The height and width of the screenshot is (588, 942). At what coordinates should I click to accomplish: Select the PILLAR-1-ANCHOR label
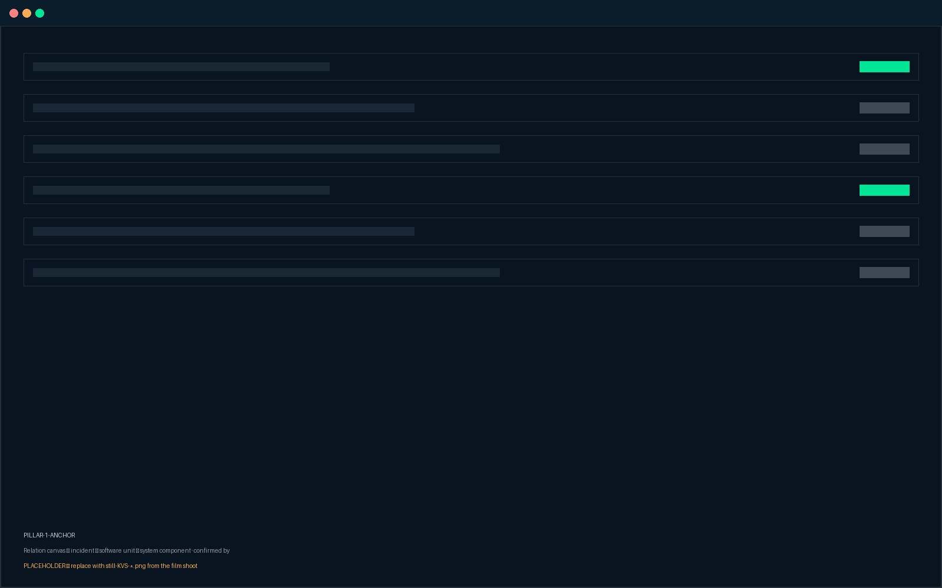[49, 535]
